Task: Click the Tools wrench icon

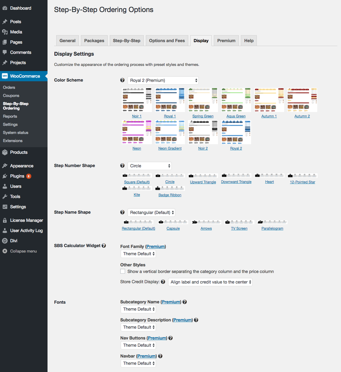Action: [x=5, y=197]
